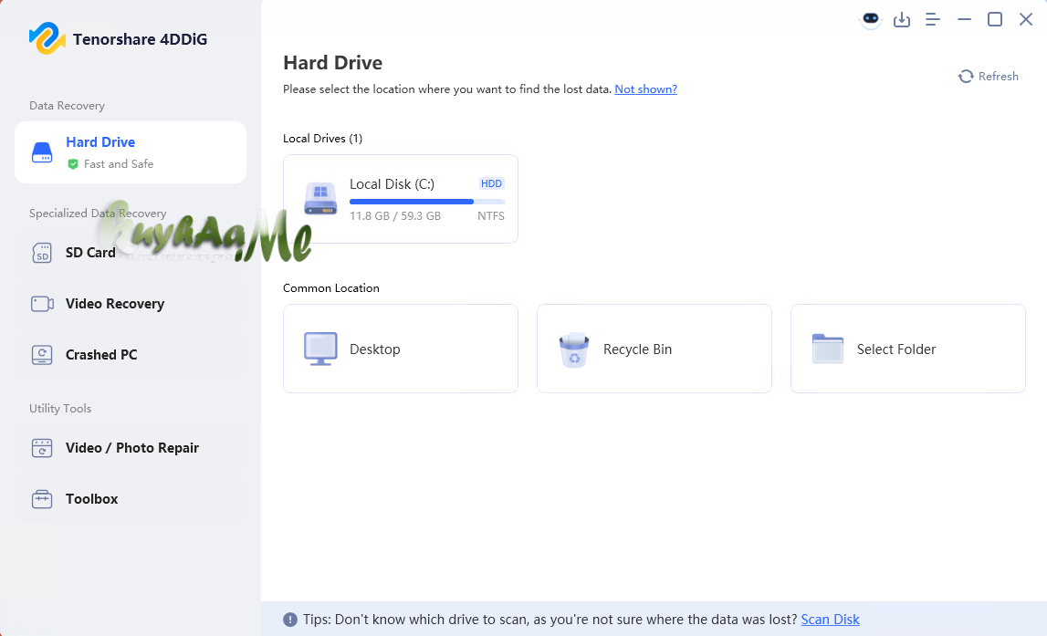Choose the Desktop location card
The width and height of the screenshot is (1047, 636).
[x=401, y=349]
